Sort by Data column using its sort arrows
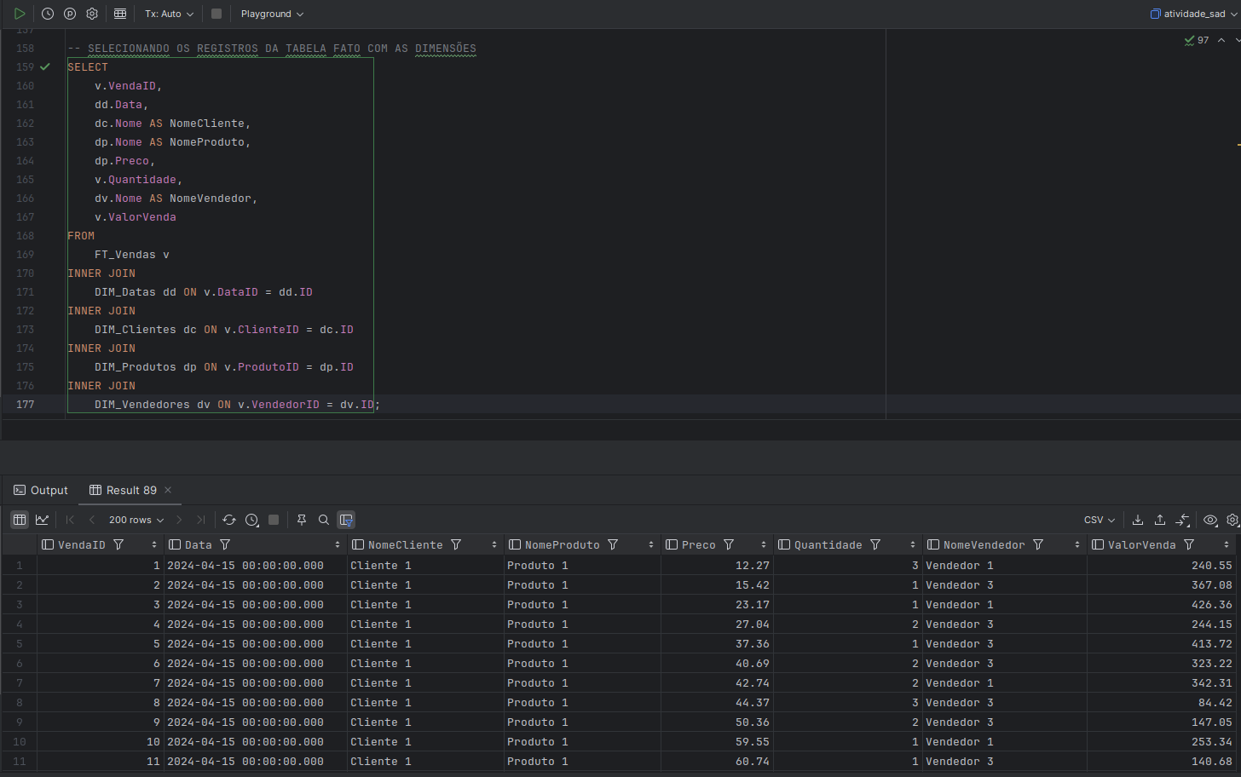Viewport: 1241px width, 777px height. point(338,544)
